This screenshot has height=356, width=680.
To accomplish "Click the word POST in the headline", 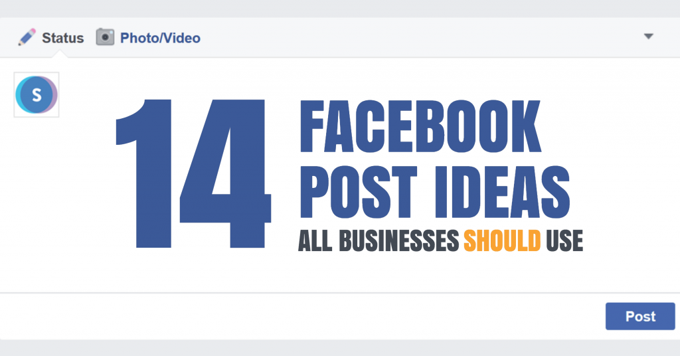I will tap(358, 192).
